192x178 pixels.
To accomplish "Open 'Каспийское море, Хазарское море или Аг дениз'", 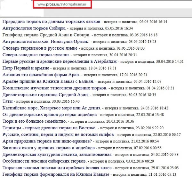I will tap(51, 108).
